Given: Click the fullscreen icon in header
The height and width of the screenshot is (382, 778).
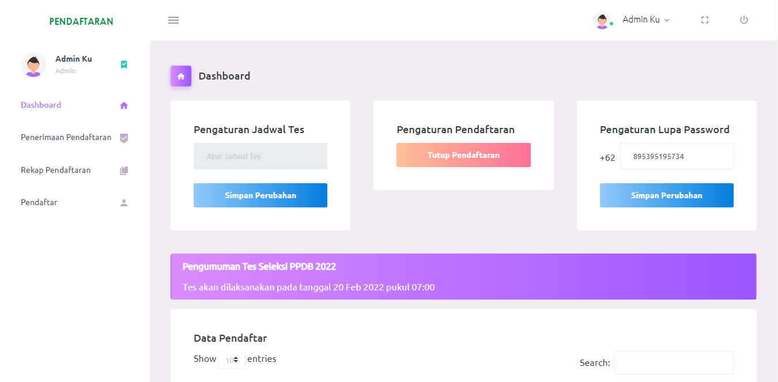Looking at the screenshot, I should [x=704, y=20].
